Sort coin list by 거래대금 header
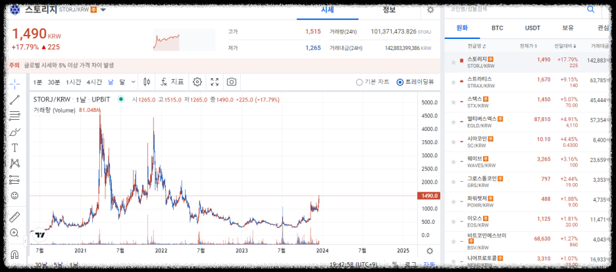This screenshot has width=616, height=272. point(599,46)
